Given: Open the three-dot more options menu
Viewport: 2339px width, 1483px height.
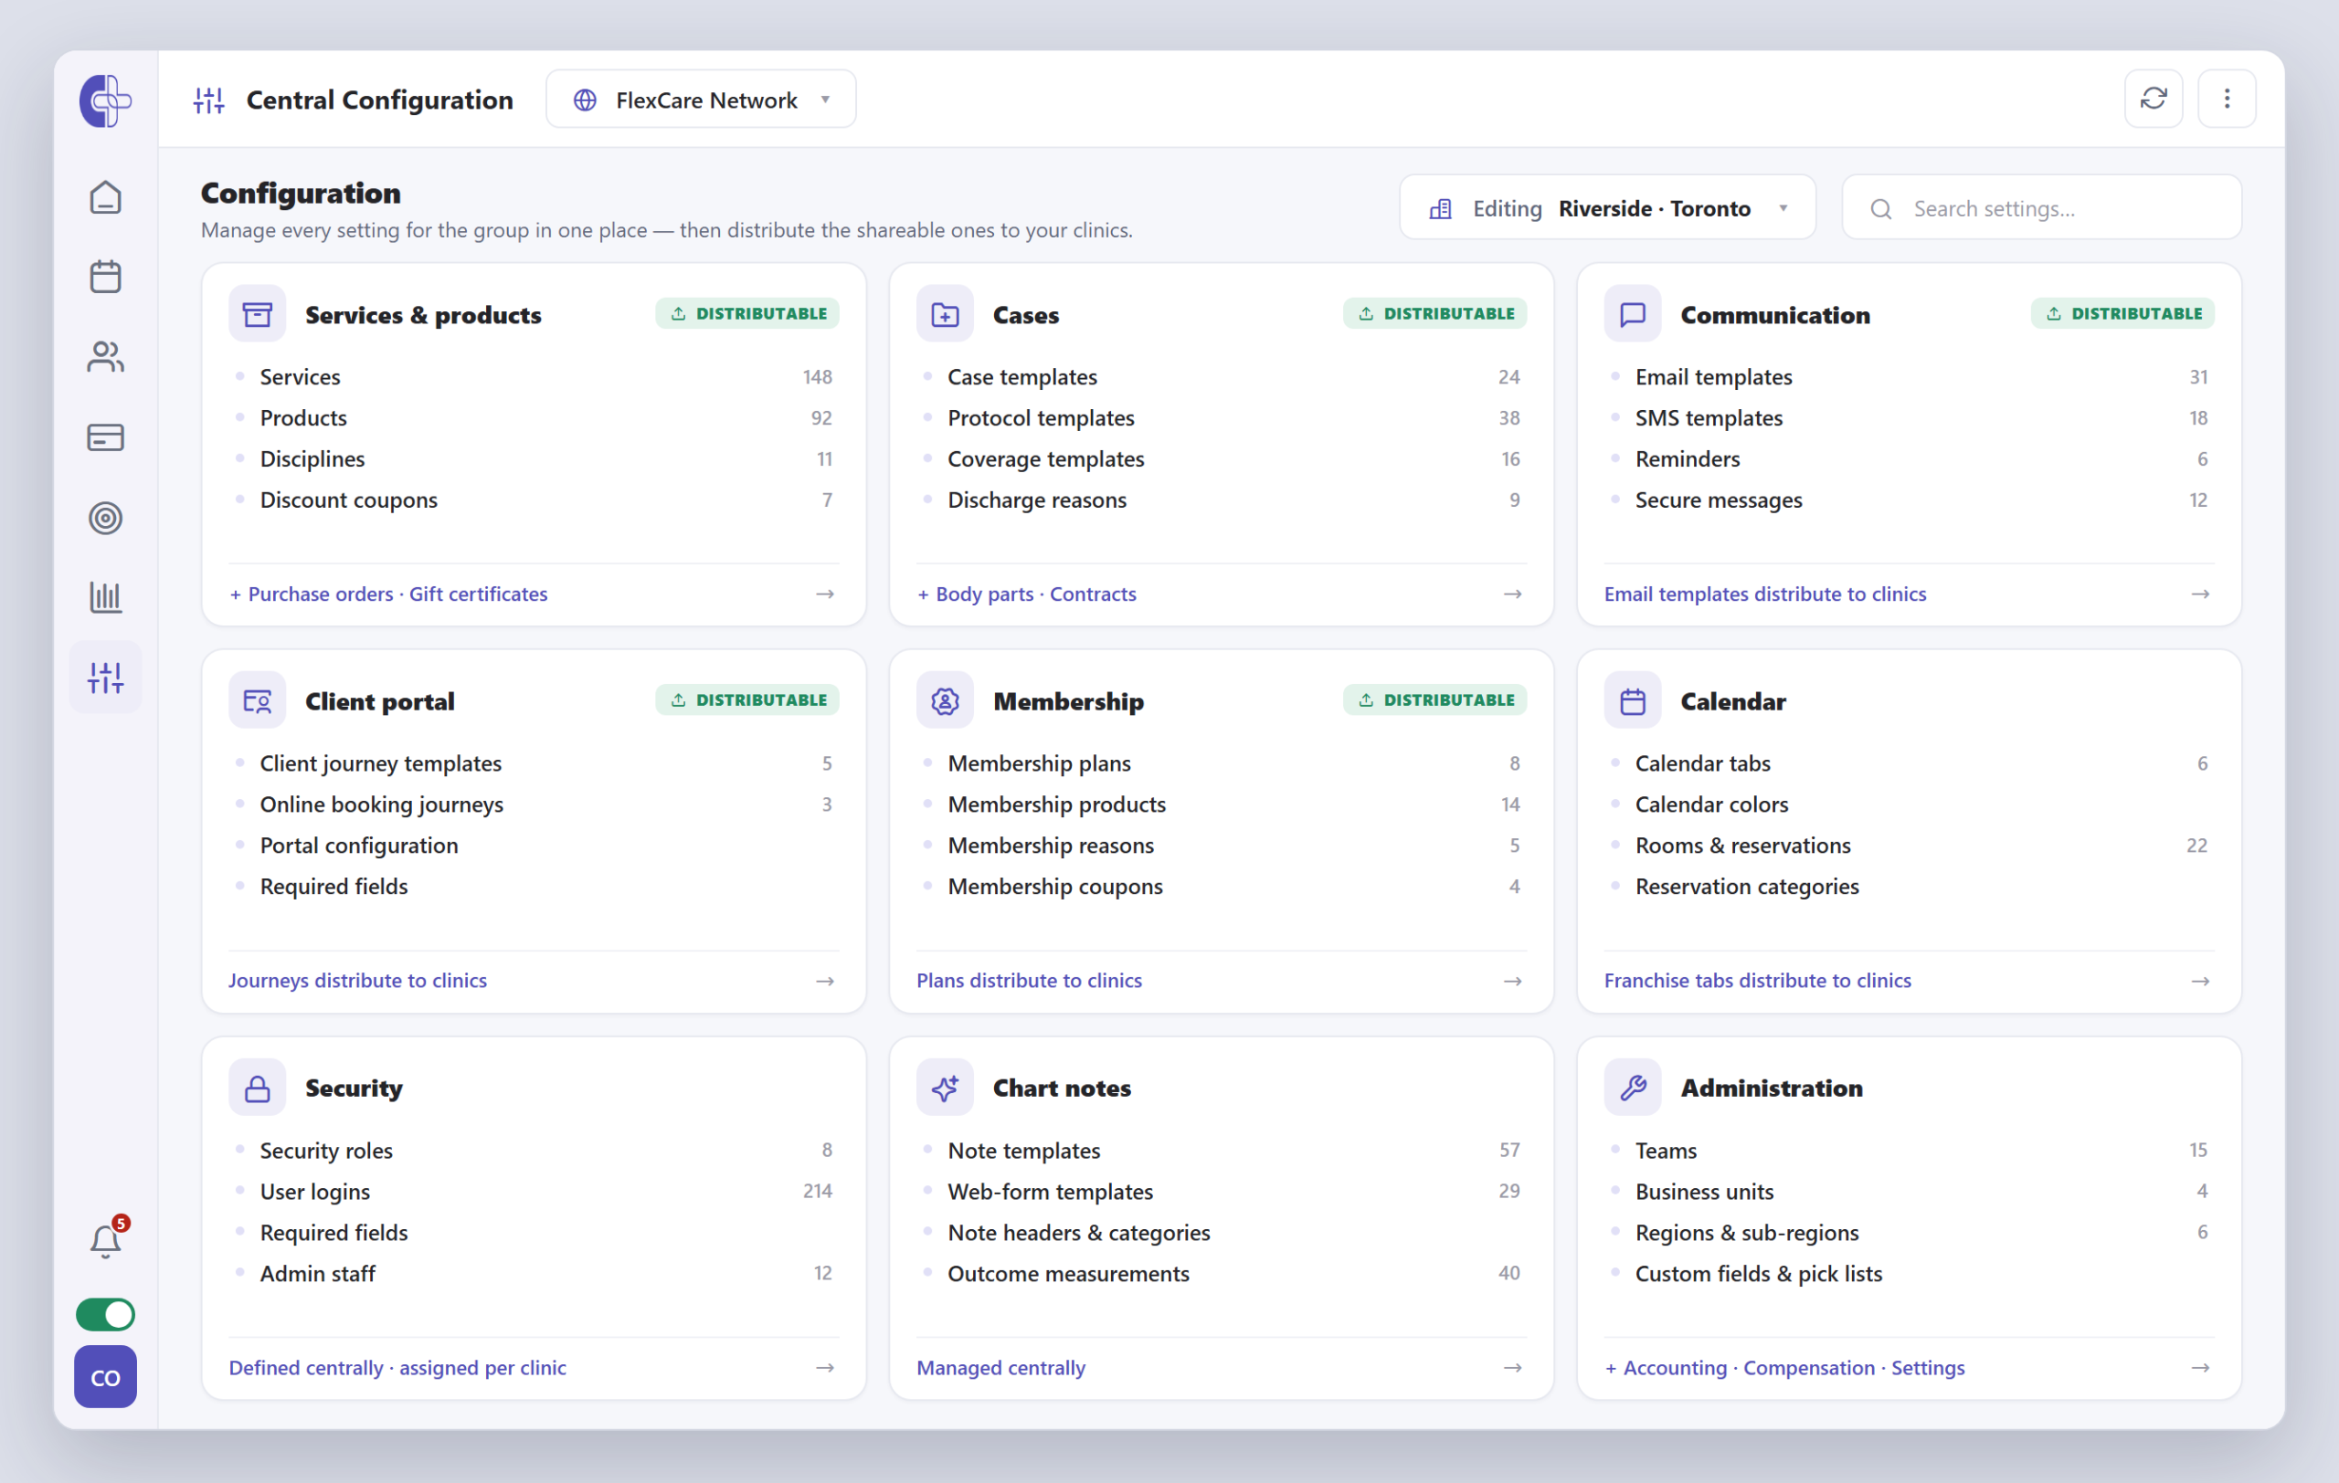Looking at the screenshot, I should tap(2228, 99).
